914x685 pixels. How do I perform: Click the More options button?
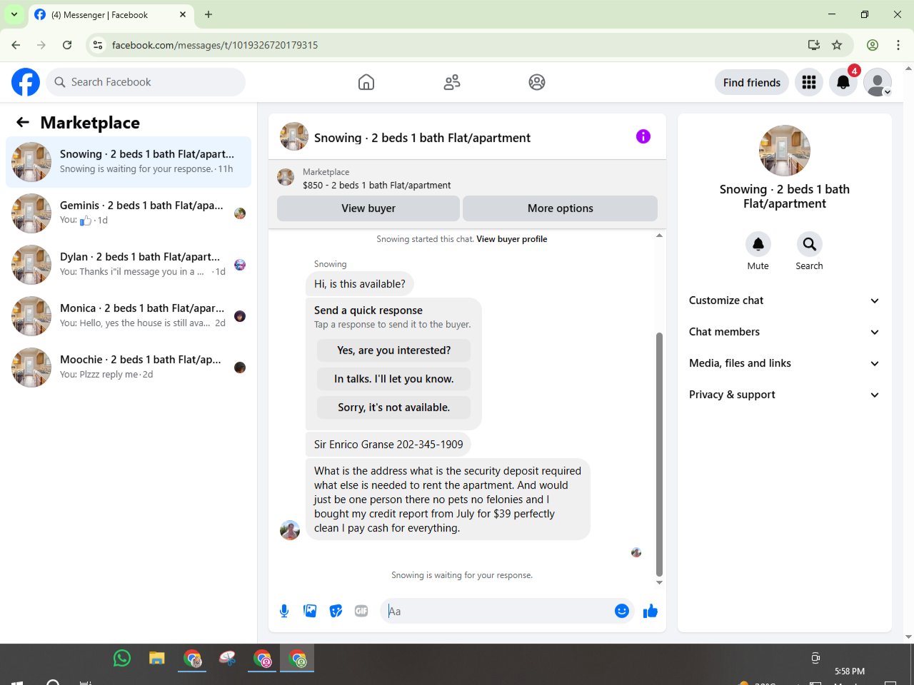point(561,208)
